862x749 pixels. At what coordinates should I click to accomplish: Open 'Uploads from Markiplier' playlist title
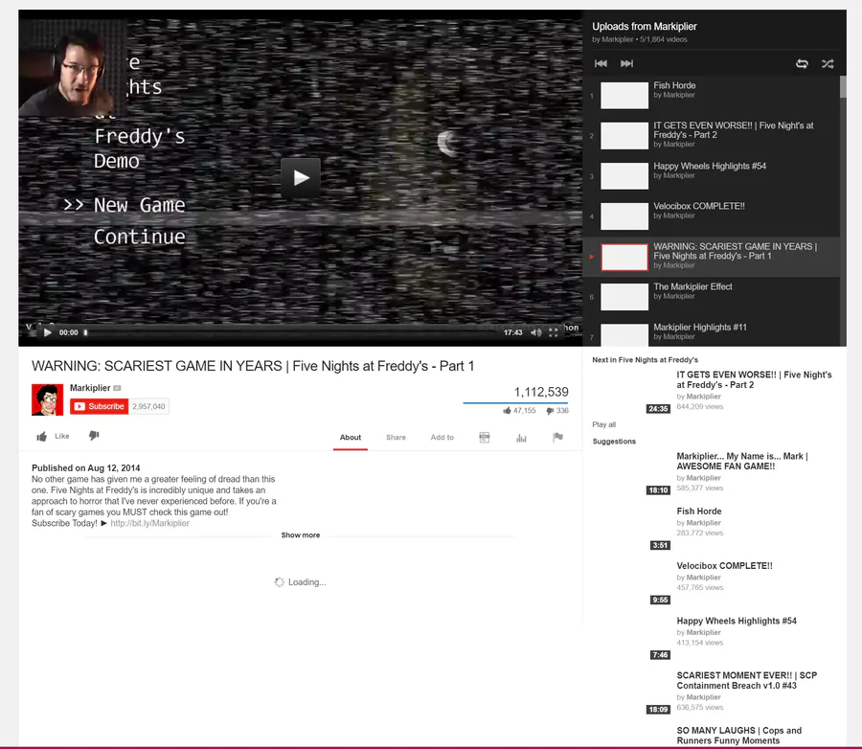[645, 27]
